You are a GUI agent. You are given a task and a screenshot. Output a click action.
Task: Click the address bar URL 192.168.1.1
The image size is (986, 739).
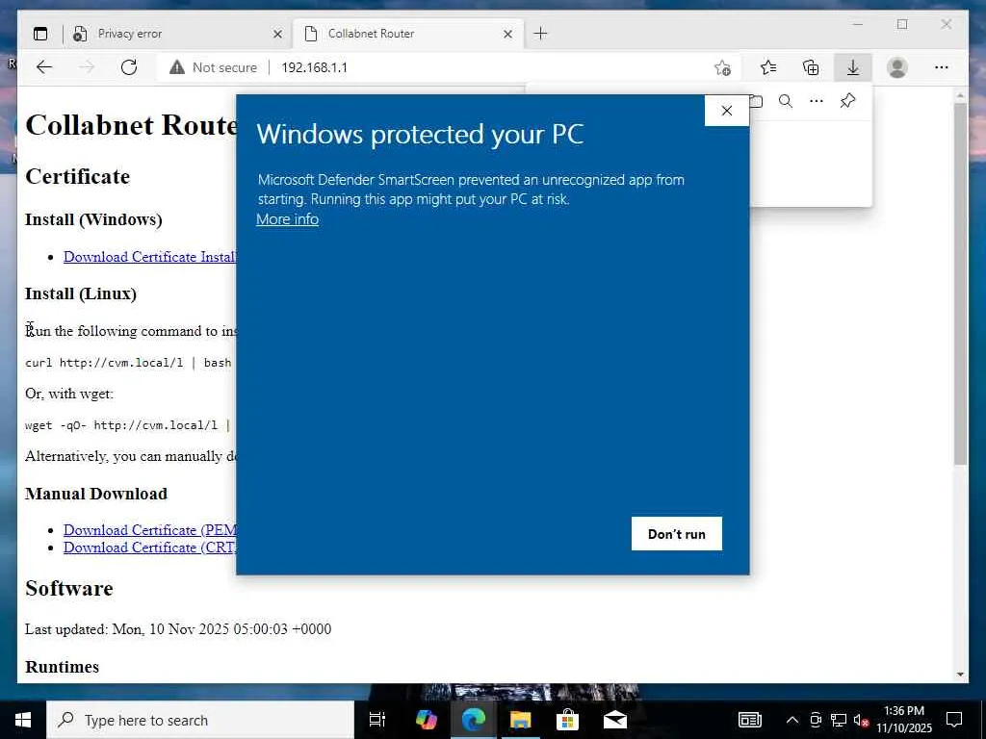click(315, 67)
